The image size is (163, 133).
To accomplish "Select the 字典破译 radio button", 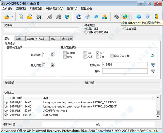I will click(x=124, y=29).
